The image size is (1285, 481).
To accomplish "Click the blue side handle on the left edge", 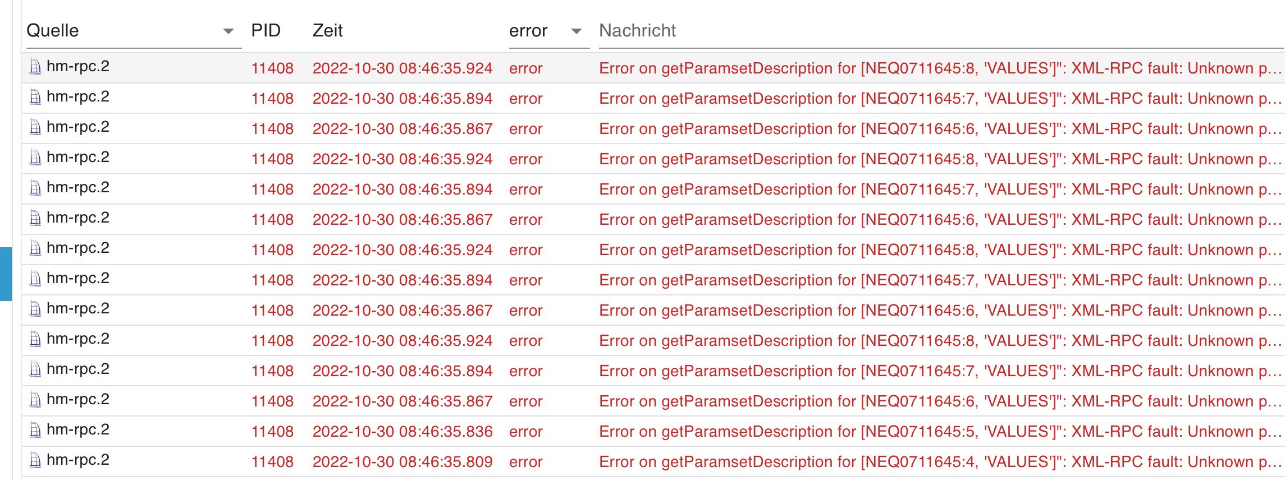I will 6,274.
